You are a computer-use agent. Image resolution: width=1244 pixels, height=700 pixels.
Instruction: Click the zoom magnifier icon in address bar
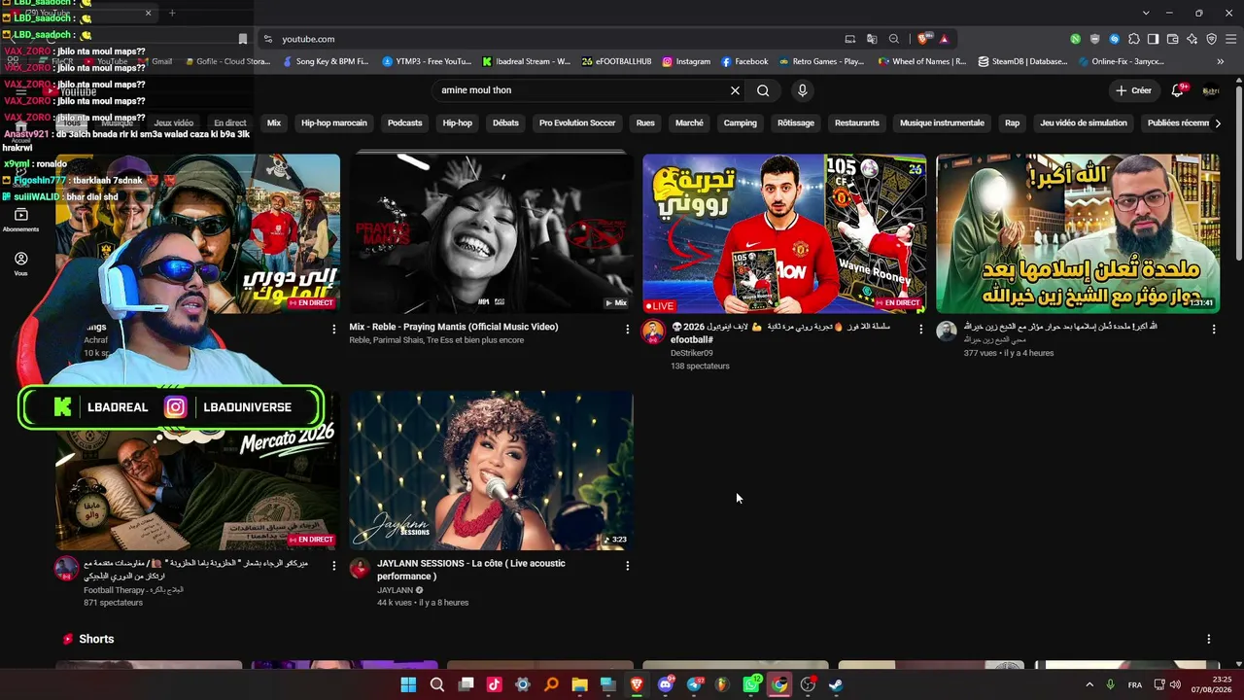893,39
